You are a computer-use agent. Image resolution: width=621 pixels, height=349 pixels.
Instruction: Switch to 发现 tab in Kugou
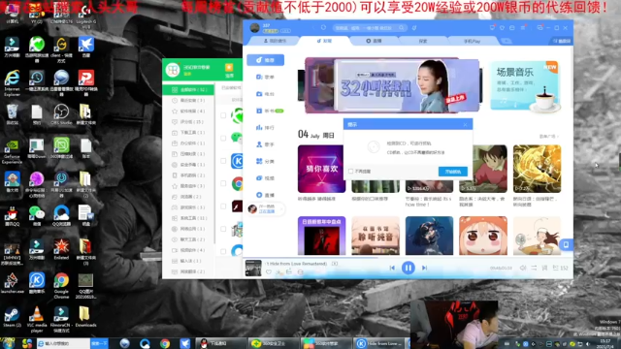pos(324,41)
